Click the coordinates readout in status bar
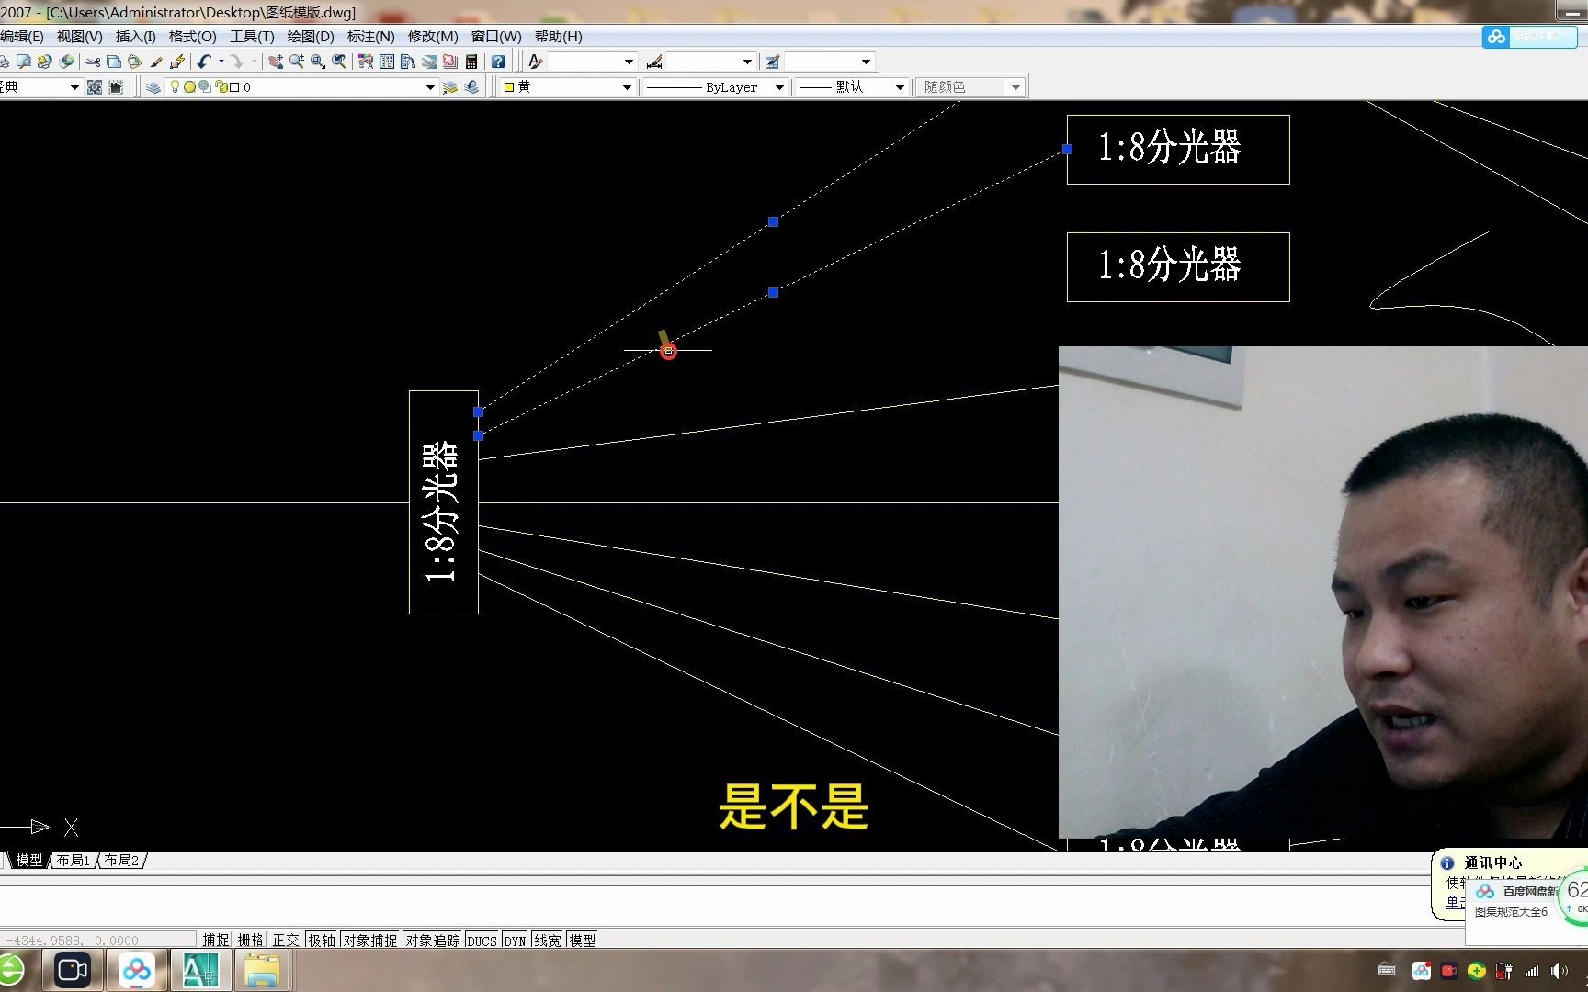Screen dimensions: 1588x992 coord(98,940)
